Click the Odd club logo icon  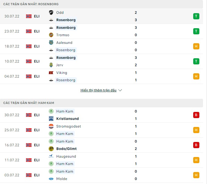pyautogui.click(x=51, y=13)
